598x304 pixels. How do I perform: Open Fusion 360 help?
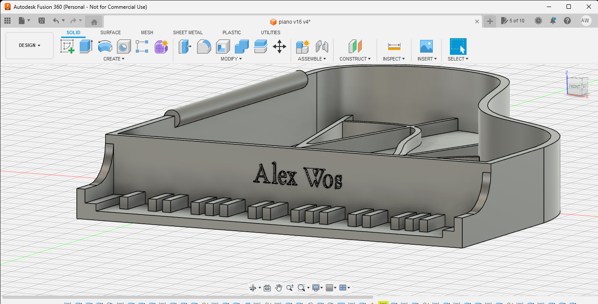[568, 20]
